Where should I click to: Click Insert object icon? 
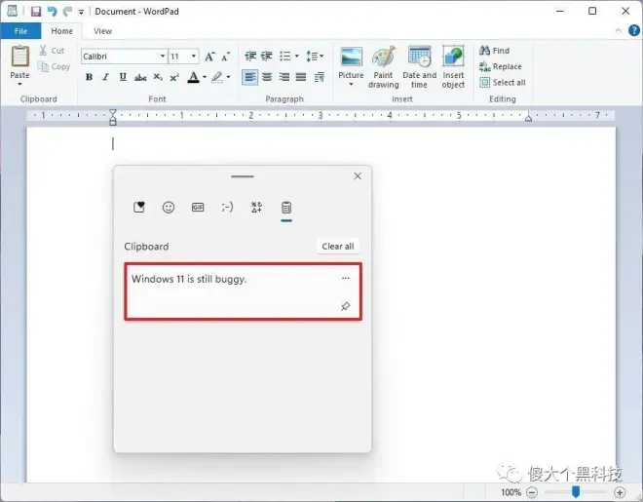[453, 67]
